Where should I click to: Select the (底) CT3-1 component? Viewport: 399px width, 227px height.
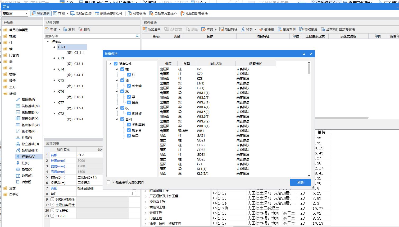[x=75, y=64]
